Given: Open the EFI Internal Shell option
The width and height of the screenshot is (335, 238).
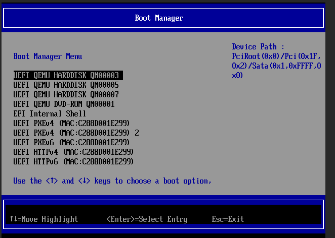Looking at the screenshot, I should pyautogui.click(x=50, y=113).
